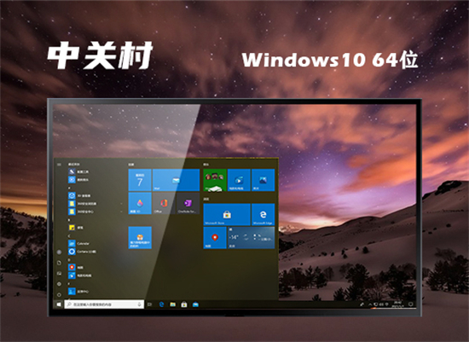Viewport: 469px width, 342px height.
Task: Click the taskbar search input box
Action: [104, 304]
